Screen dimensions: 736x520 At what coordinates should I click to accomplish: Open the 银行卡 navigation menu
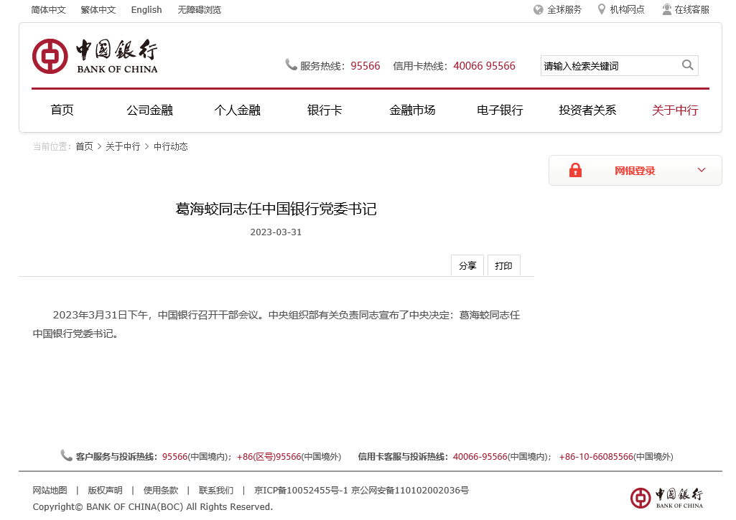pyautogui.click(x=325, y=110)
